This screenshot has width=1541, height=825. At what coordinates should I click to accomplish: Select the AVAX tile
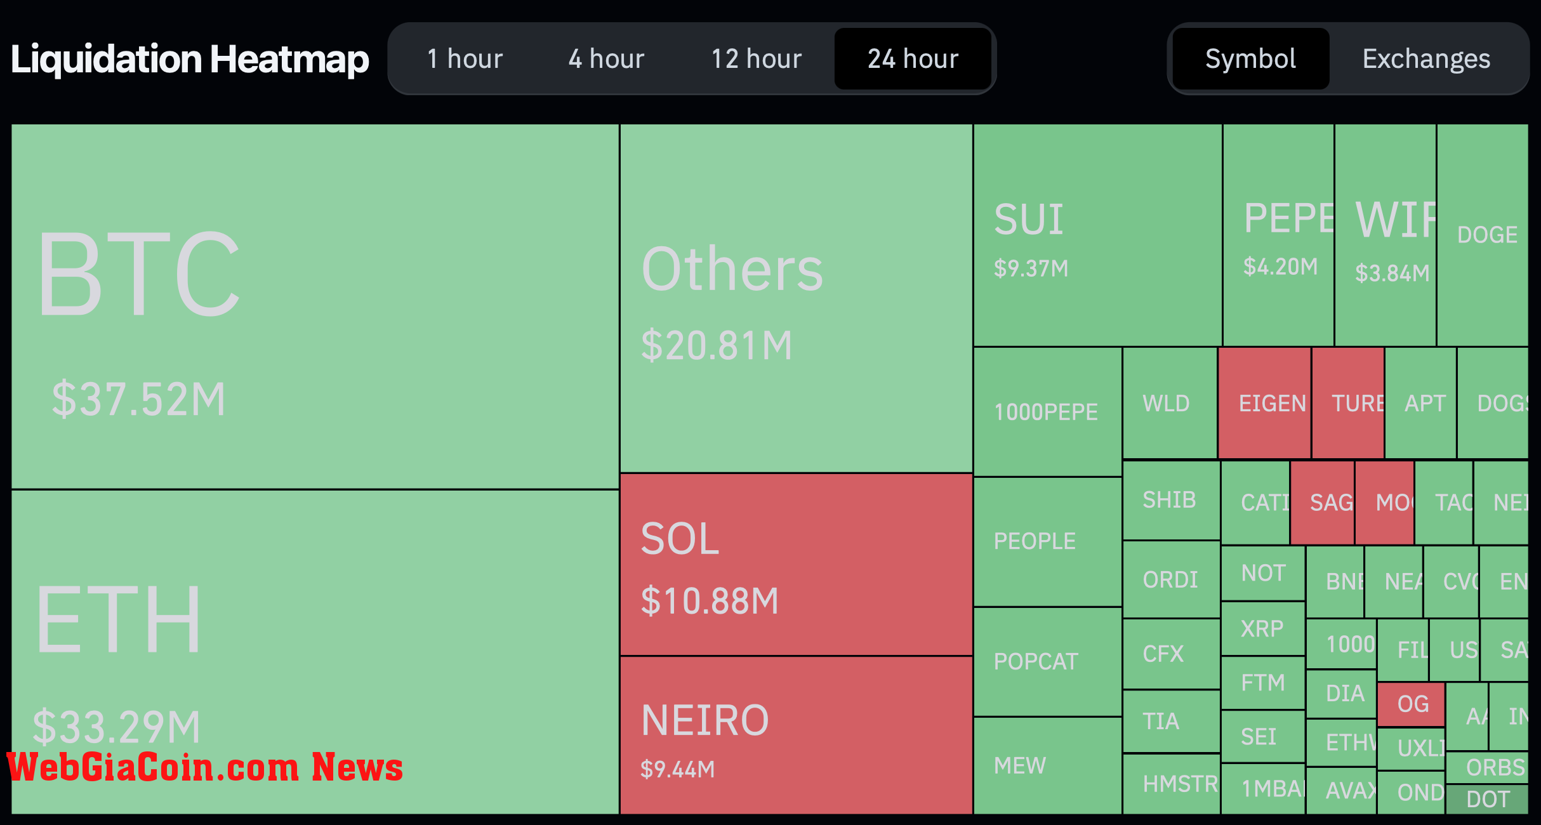pyautogui.click(x=1342, y=791)
